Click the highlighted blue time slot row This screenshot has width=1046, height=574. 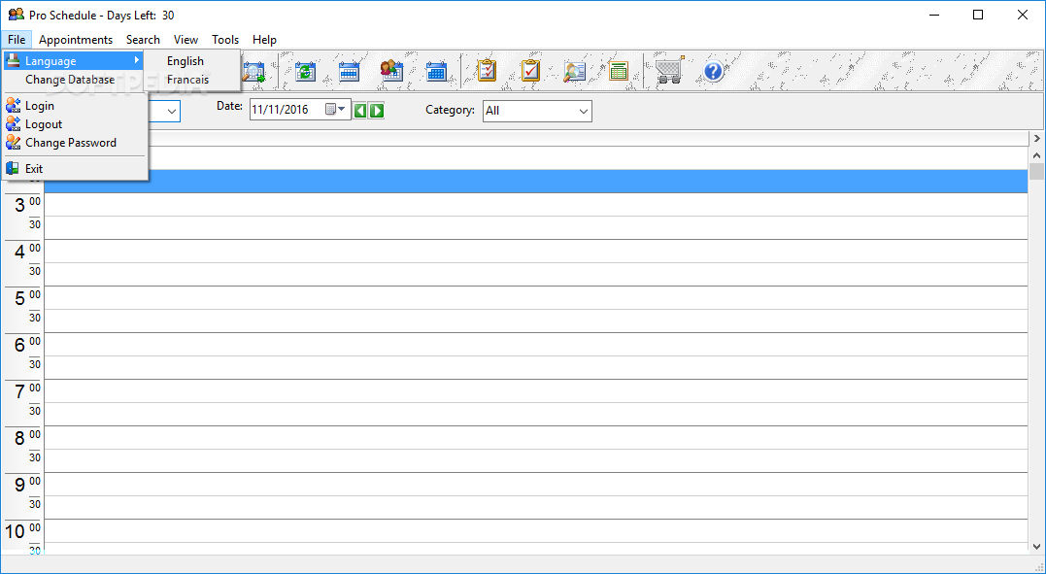(x=536, y=181)
